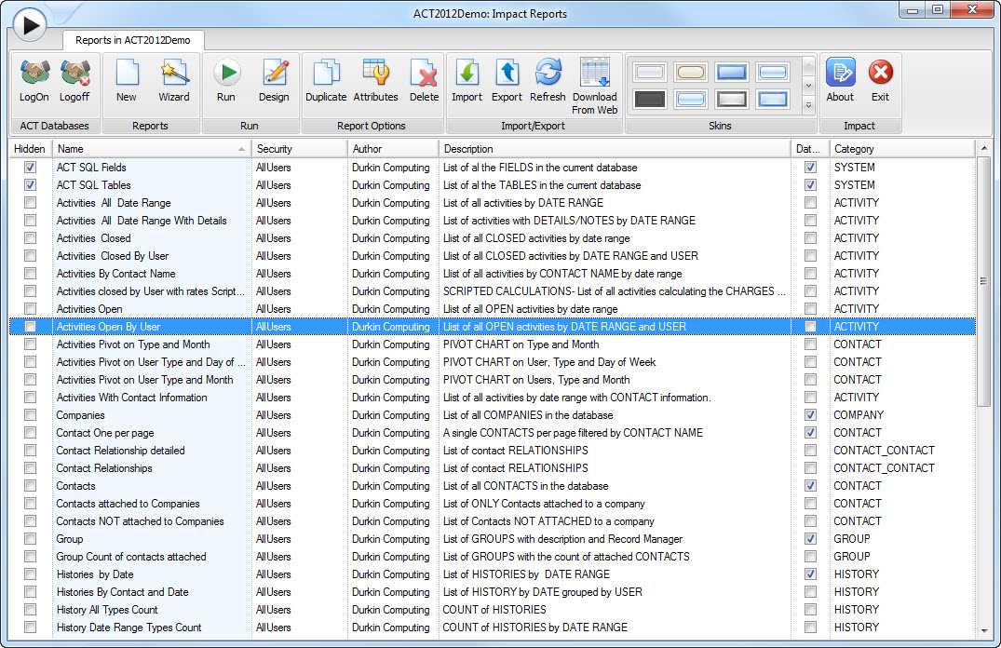Create a New report

[x=127, y=80]
